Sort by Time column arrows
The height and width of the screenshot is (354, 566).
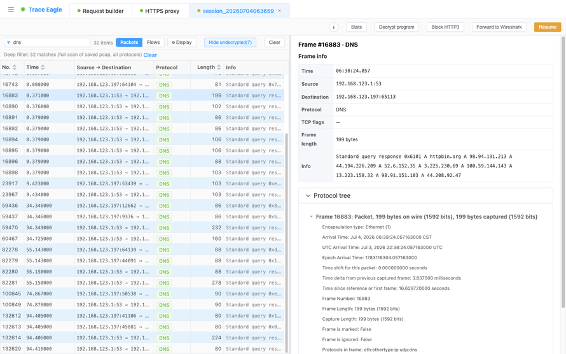click(x=43, y=67)
